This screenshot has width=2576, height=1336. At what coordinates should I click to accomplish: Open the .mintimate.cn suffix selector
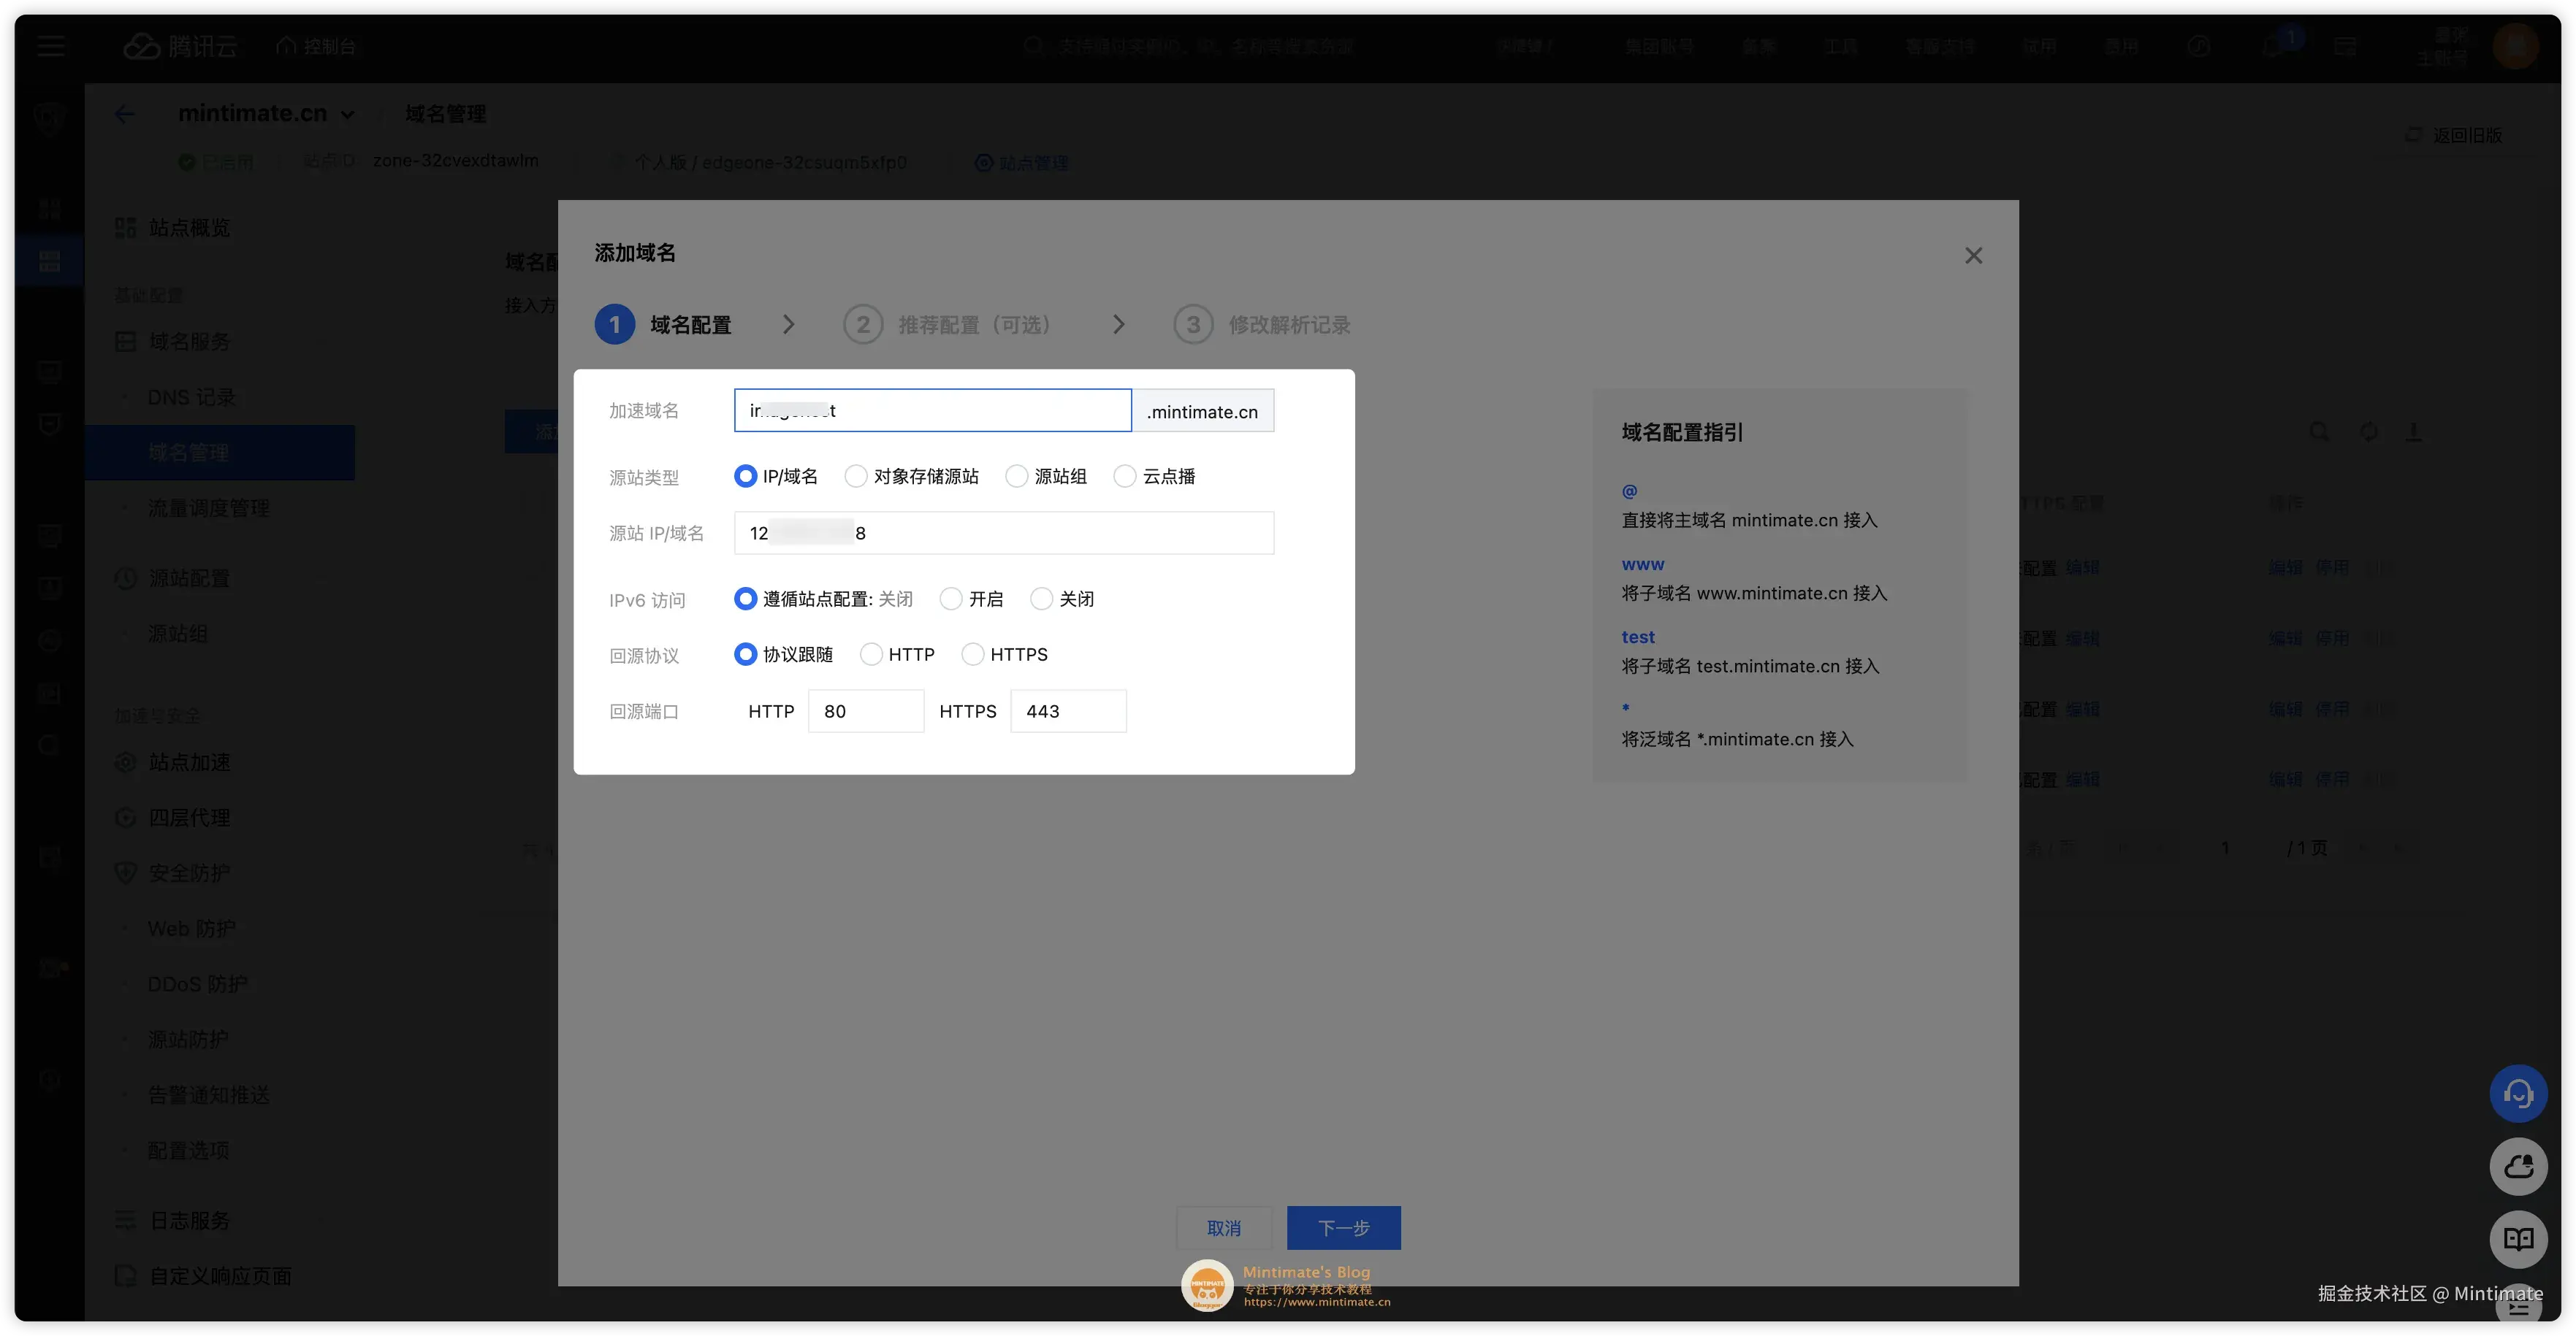pyautogui.click(x=1203, y=411)
